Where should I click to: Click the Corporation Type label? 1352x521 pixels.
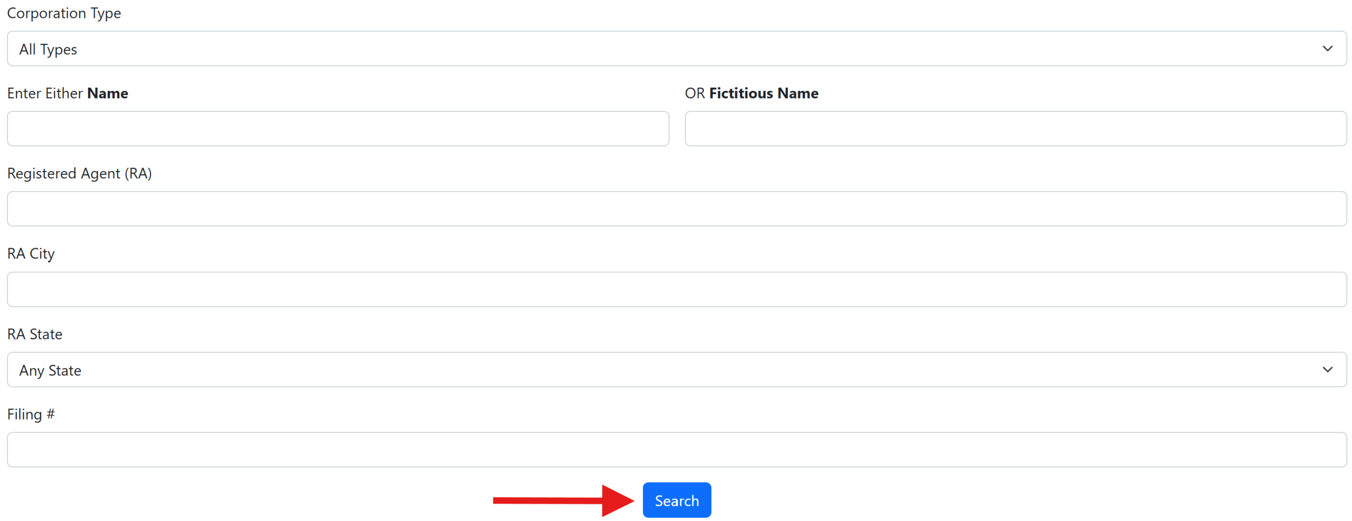point(64,13)
